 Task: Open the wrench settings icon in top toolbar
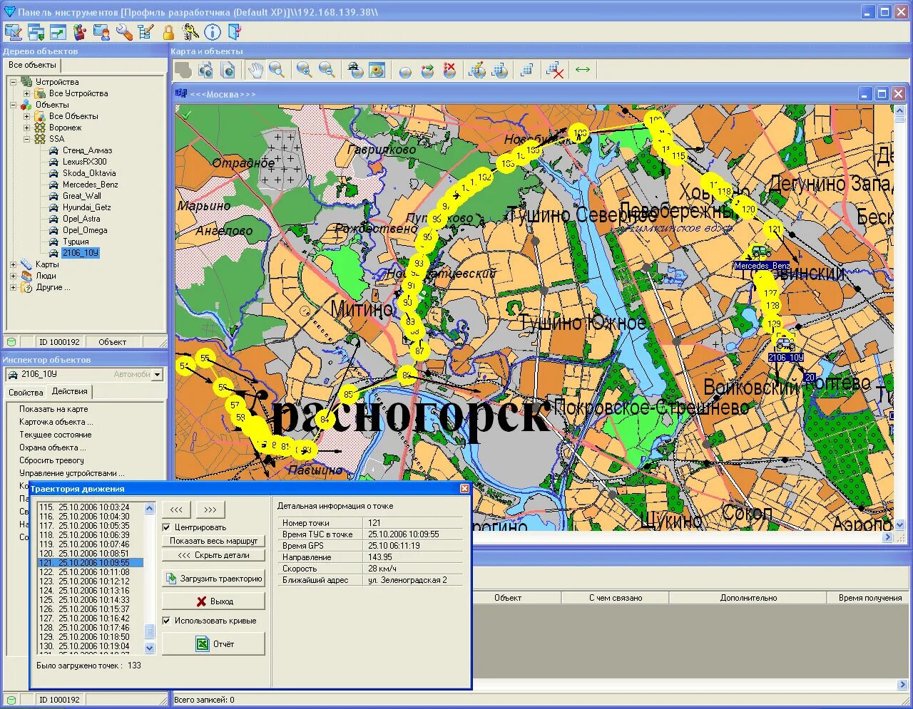point(123,32)
